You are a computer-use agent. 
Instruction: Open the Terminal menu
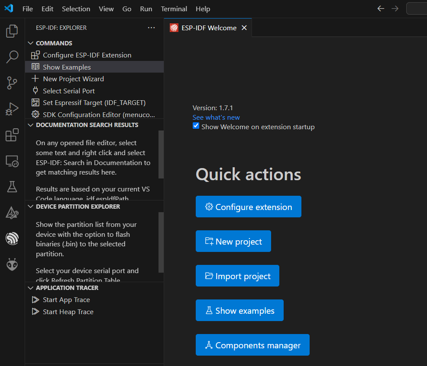(174, 9)
